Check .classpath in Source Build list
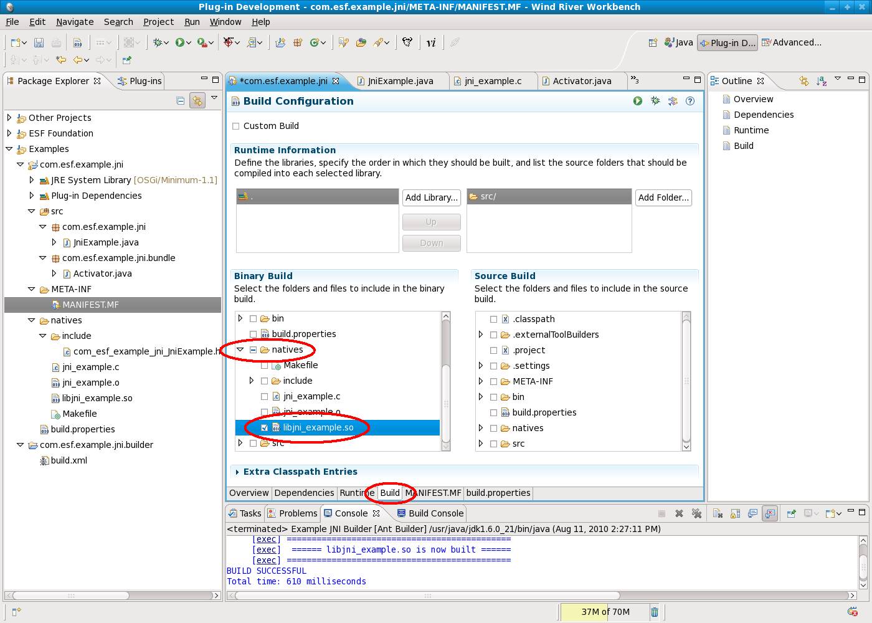 click(x=493, y=319)
